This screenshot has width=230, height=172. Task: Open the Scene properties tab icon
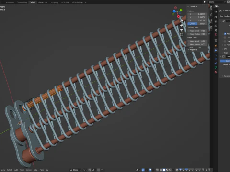coord(216,30)
